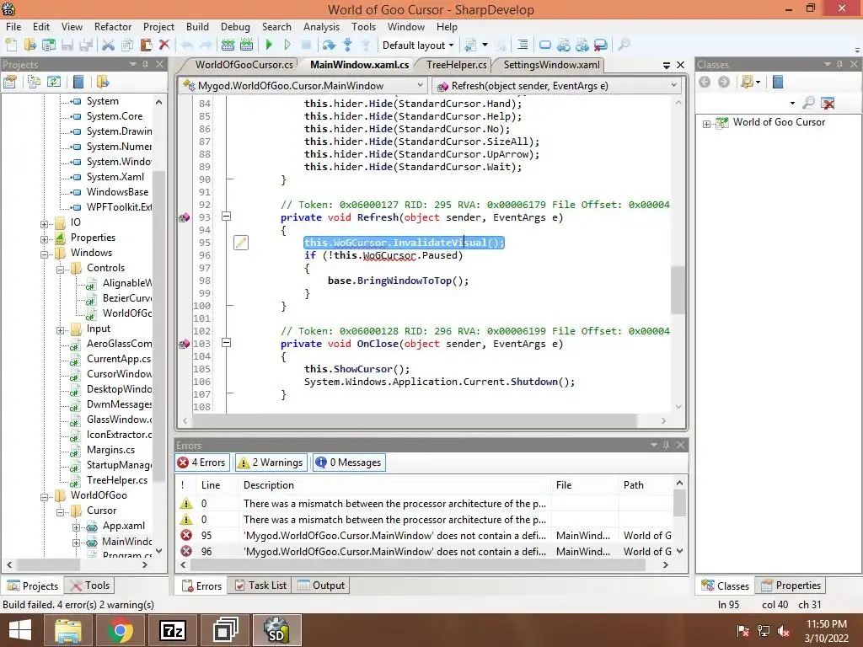Click Run Without Debugger outline arrow

(x=287, y=45)
